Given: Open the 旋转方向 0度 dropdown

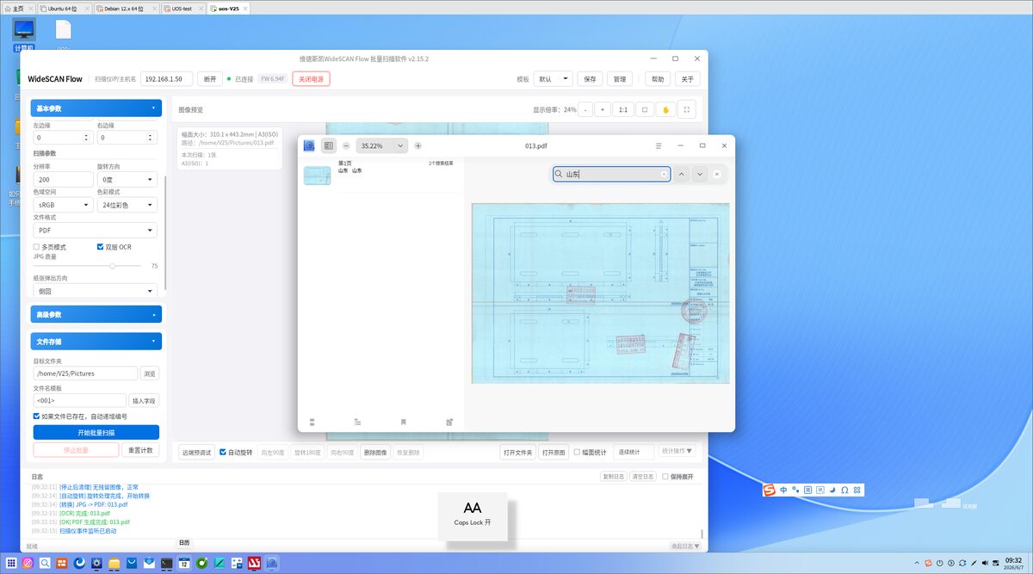Looking at the screenshot, I should coord(127,179).
